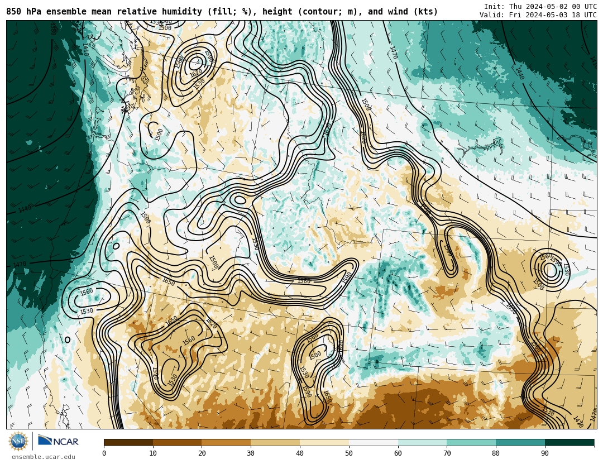This screenshot has width=603, height=464.
Task: Click the colorbar tick label '70'
Action: [x=447, y=453]
